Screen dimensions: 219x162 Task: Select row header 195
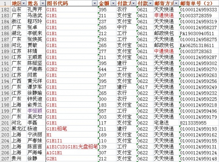(x=5, y=87)
